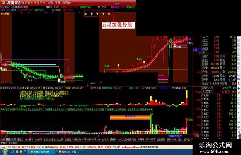Click the 另存为 tab
This screenshot has height=155, width=241.
coord(20,140)
